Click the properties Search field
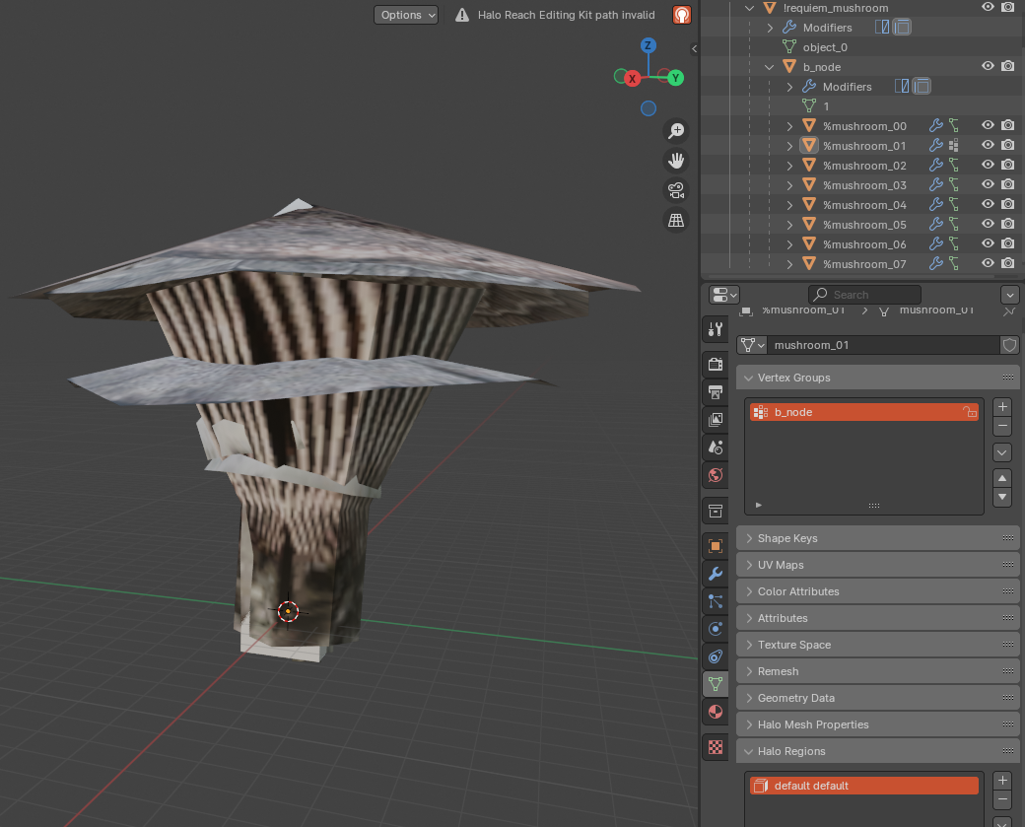1025x827 pixels. click(x=864, y=295)
